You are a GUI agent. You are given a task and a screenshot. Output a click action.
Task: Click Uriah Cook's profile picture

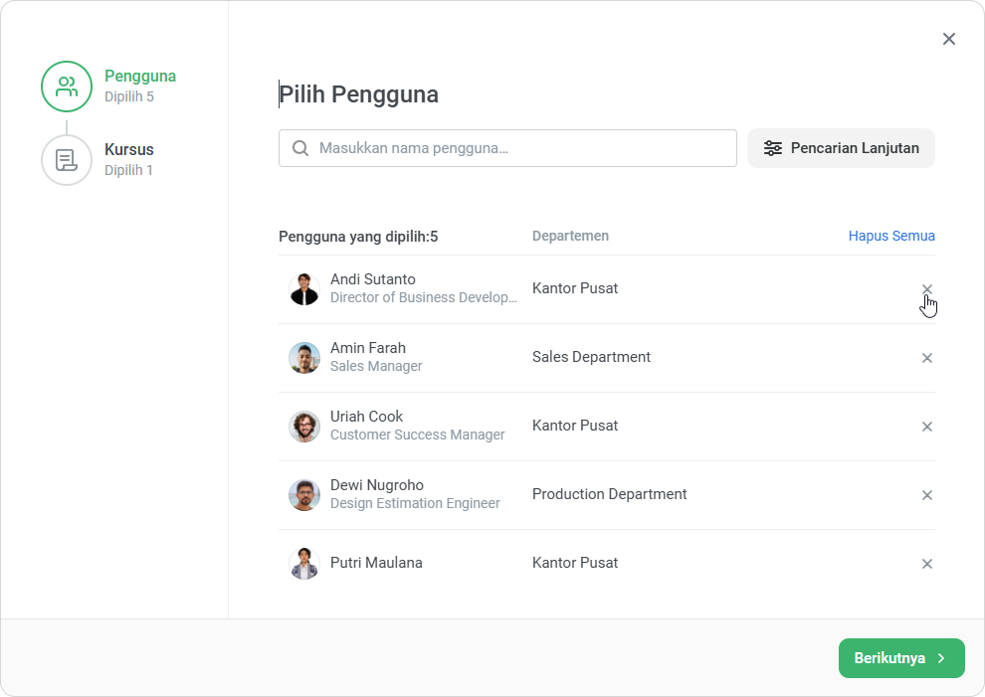(x=304, y=427)
